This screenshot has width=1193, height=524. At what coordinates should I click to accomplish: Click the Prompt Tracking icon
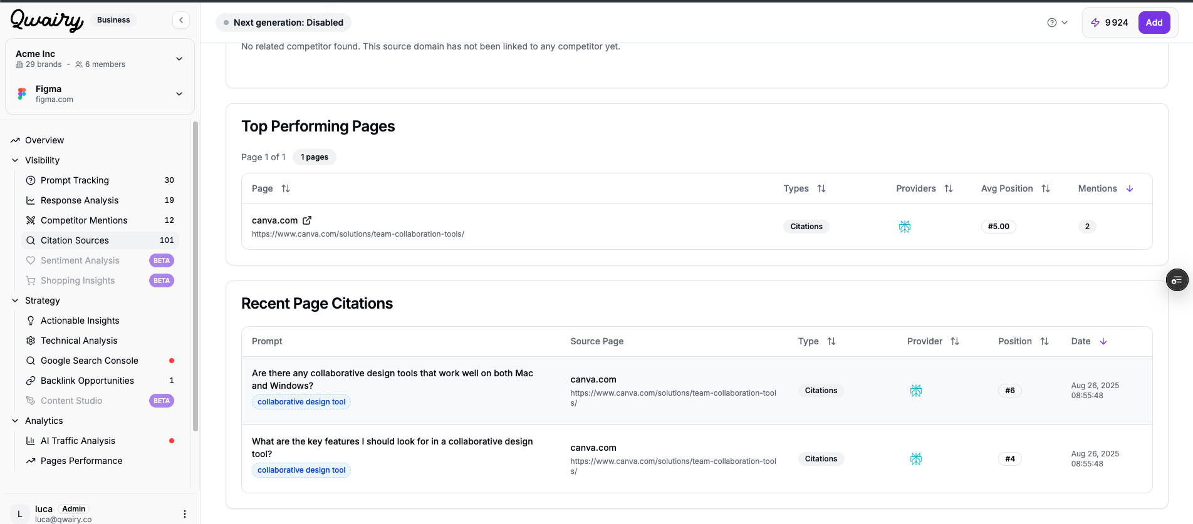tap(31, 180)
